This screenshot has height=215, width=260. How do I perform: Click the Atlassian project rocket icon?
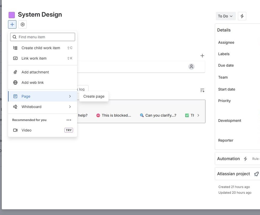(x=256, y=174)
